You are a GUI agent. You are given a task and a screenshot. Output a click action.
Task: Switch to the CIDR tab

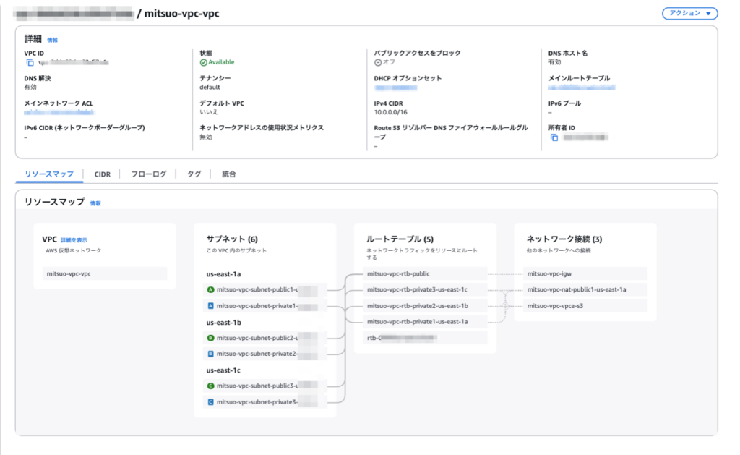102,174
